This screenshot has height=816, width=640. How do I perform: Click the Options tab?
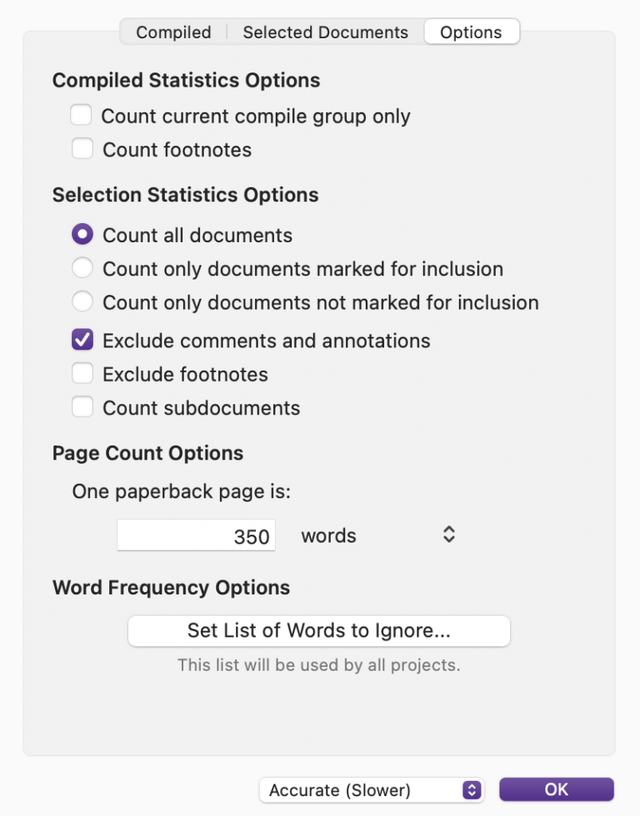click(x=470, y=32)
